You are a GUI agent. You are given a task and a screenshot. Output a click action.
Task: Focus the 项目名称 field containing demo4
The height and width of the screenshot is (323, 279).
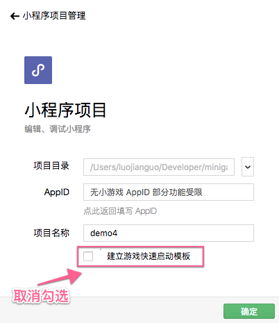point(169,233)
